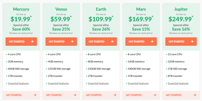Screen dimensions: 202x101
Task: Click the orange Get Started button for Venus
Action: tap(61, 42)
